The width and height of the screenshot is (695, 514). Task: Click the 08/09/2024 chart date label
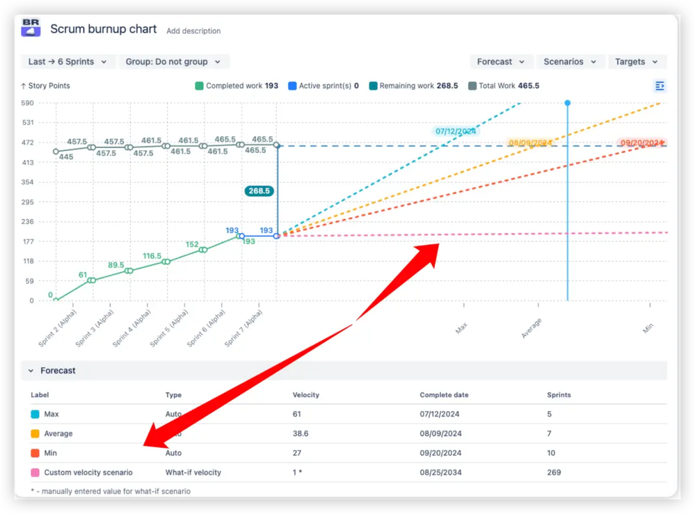530,143
